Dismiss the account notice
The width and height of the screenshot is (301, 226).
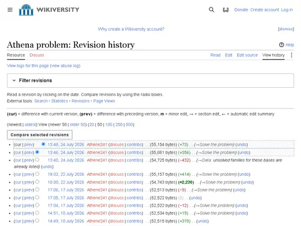click(x=286, y=29)
